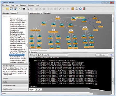Click the topology horizontal scrollbar thumb
Screen dimensions: 117x96
click(x=39, y=50)
